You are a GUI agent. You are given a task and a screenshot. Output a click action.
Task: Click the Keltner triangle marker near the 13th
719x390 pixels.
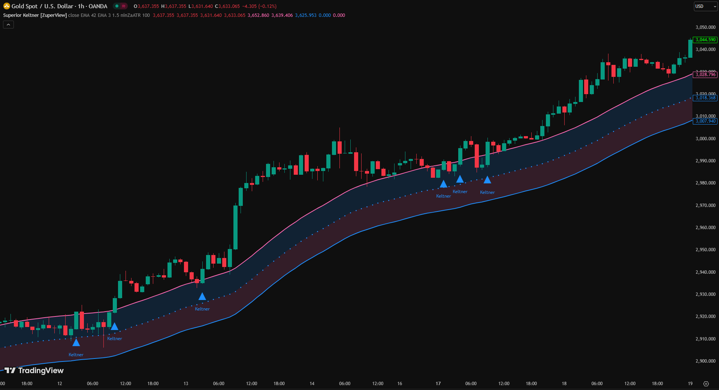(x=202, y=297)
